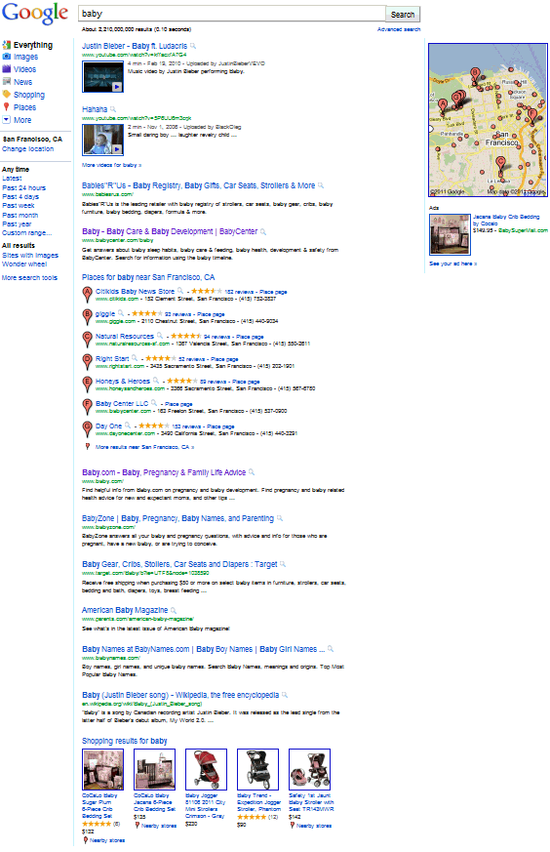Switch to Shopping results
Image resolution: width=550 pixels, height=852 pixels.
point(29,95)
